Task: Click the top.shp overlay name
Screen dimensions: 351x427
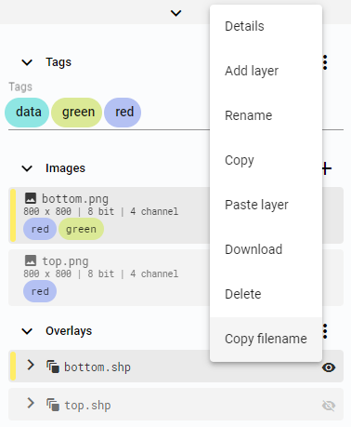Action: [87, 406]
